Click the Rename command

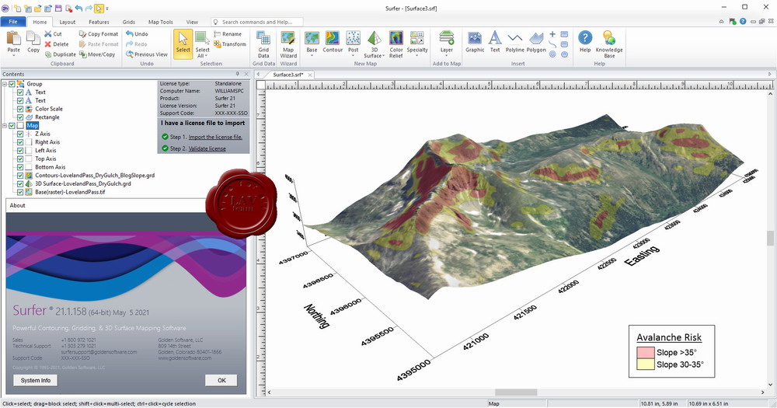coord(228,33)
